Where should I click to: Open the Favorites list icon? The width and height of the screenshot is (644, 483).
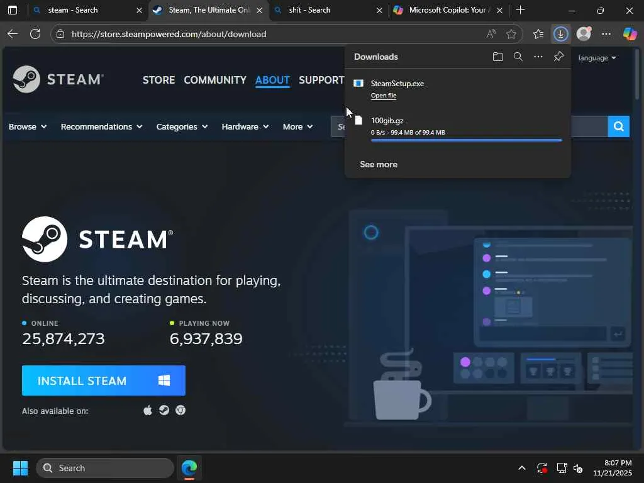(538, 34)
